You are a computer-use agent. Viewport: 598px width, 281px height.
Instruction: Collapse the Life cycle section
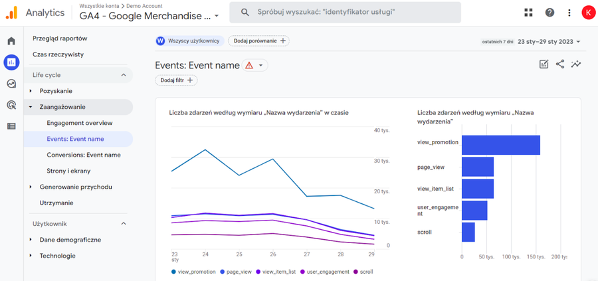point(123,75)
